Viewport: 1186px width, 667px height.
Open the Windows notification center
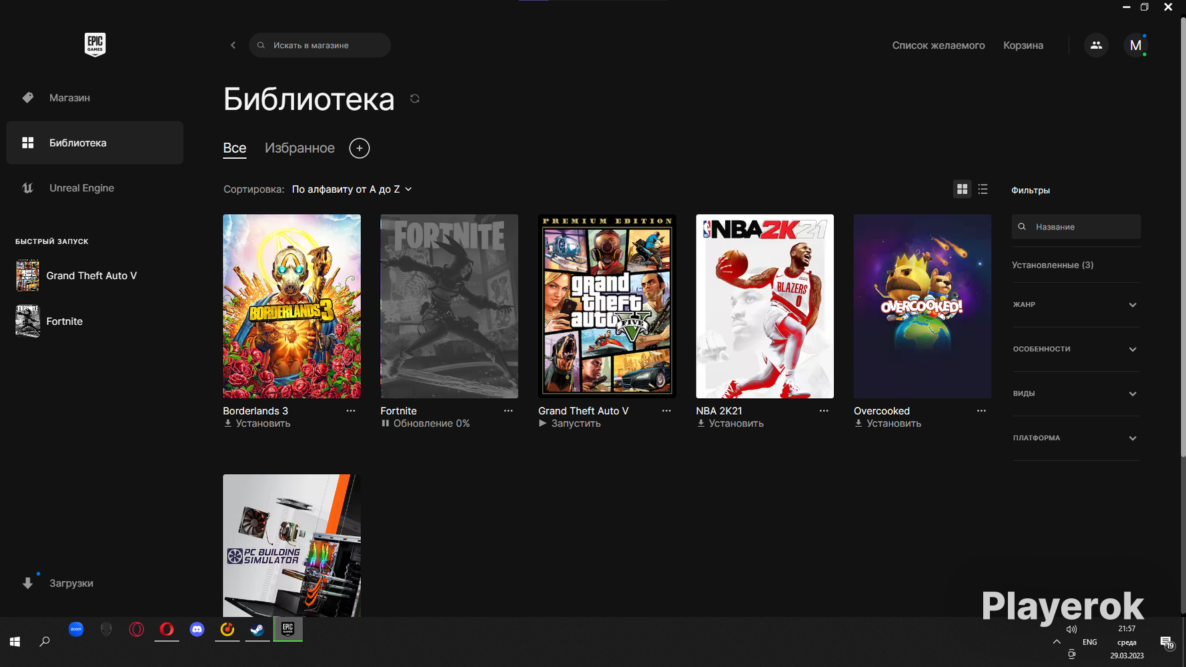click(x=1167, y=642)
